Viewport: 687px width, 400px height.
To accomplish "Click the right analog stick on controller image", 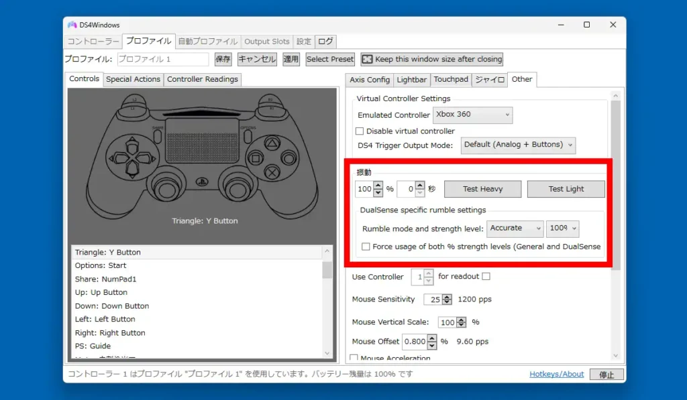I will (237, 189).
